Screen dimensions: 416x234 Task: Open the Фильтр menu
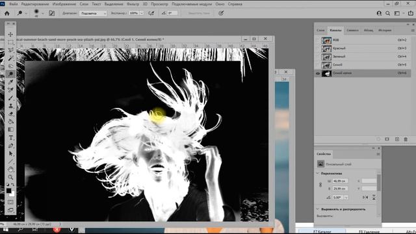(x=133, y=4)
